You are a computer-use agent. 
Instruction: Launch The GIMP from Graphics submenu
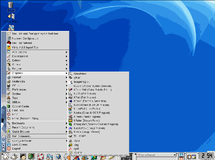click(x=98, y=136)
